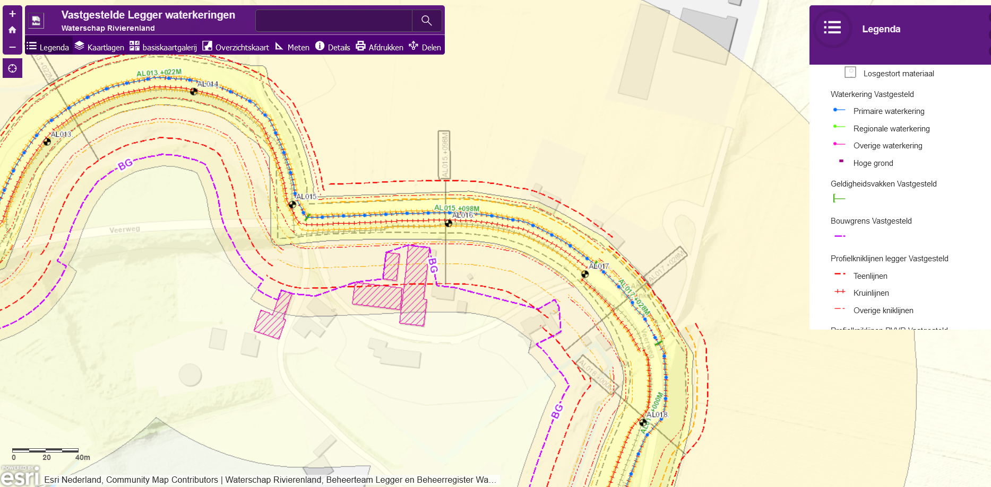Zoom out with the minus button

pos(12,47)
